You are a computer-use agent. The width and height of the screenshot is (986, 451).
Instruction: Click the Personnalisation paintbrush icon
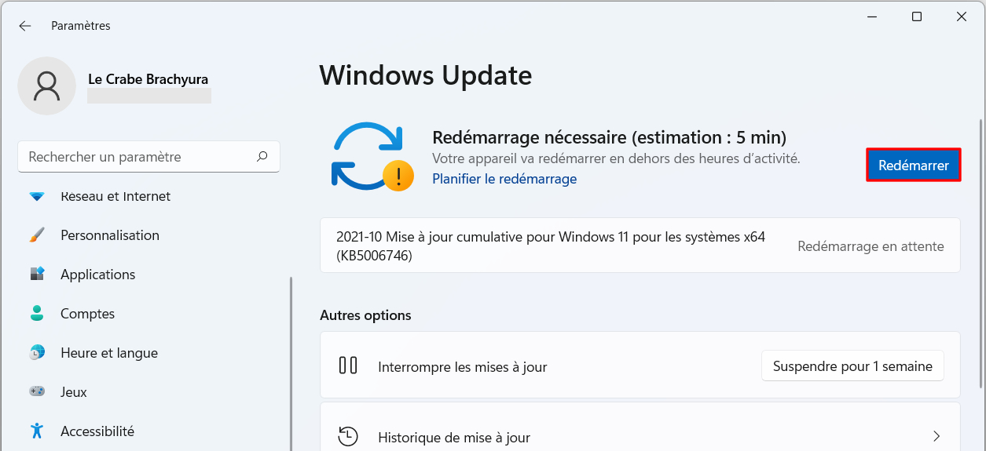click(x=37, y=235)
